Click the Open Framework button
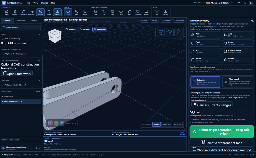Image resolution: width=256 pixels, height=158 pixels. coord(17,73)
